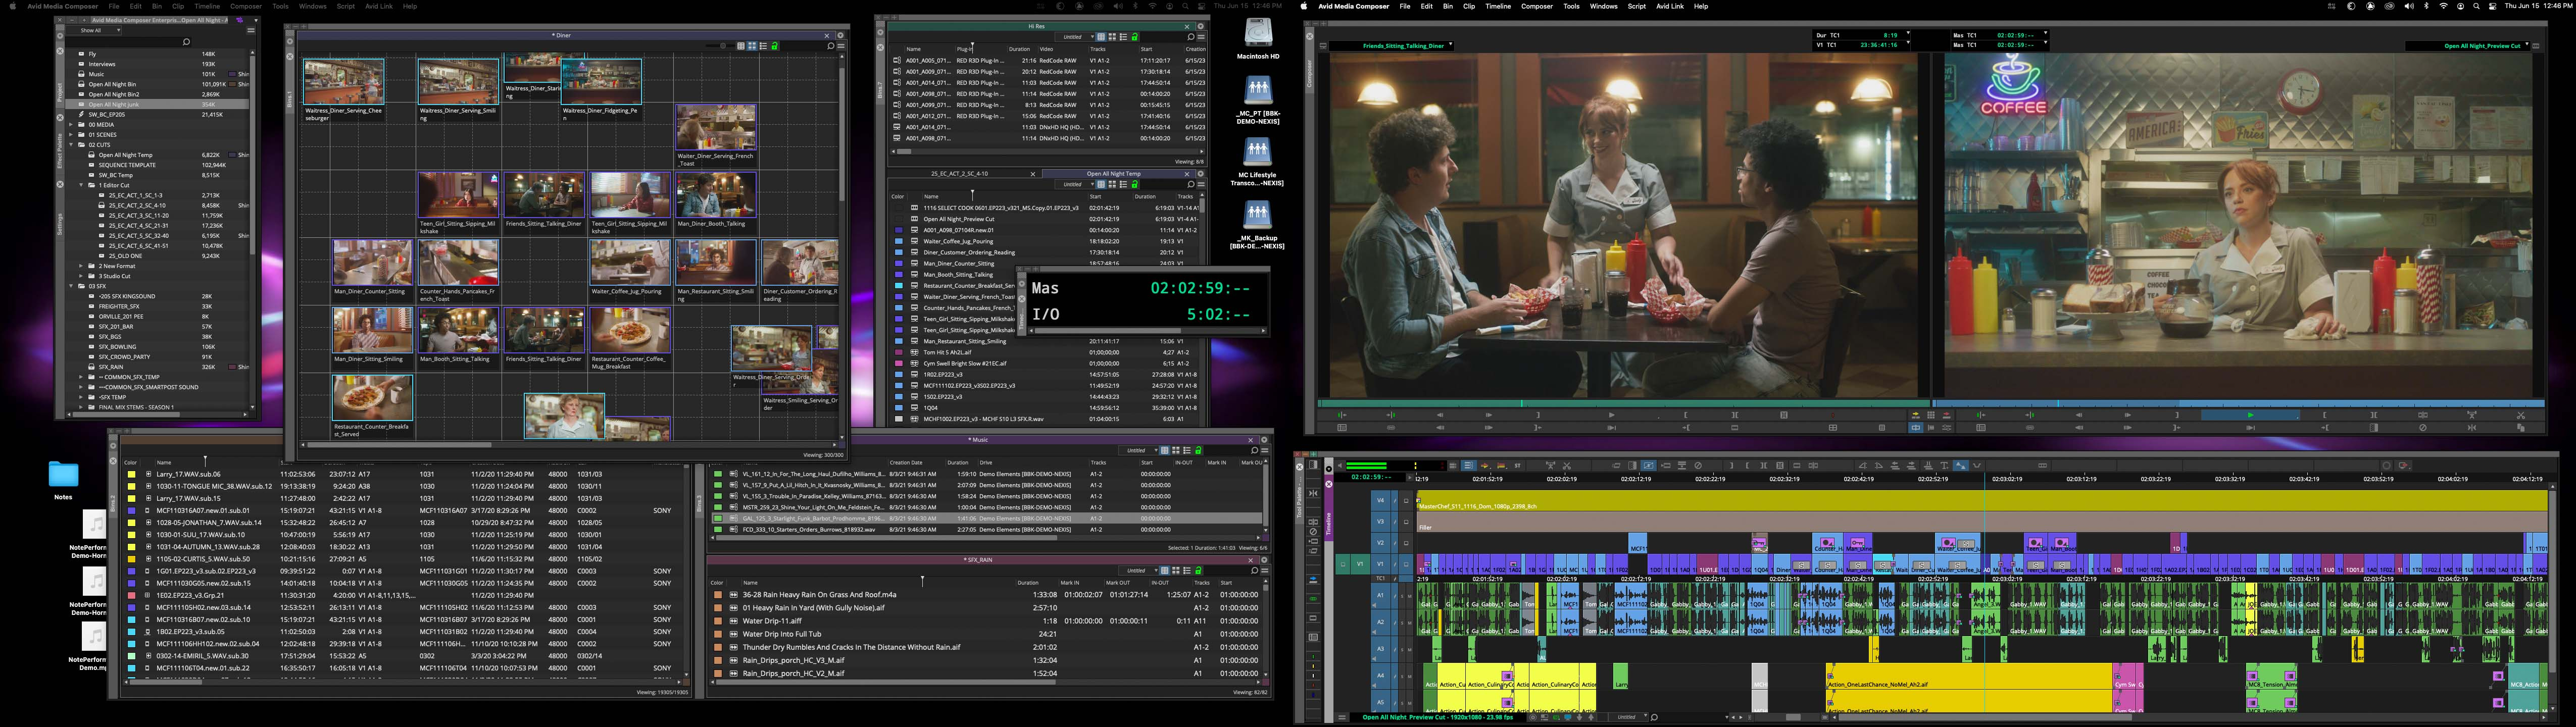The image size is (2576, 727).
Task: Click highlighted Trim Mode button in Composer
Action: click(1916, 428)
